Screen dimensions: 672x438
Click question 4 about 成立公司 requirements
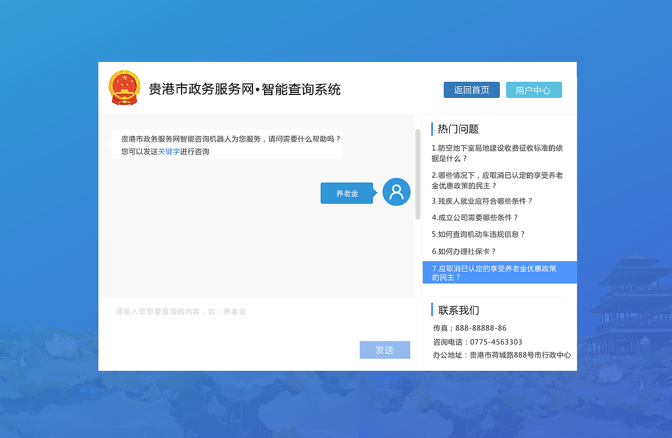click(475, 217)
